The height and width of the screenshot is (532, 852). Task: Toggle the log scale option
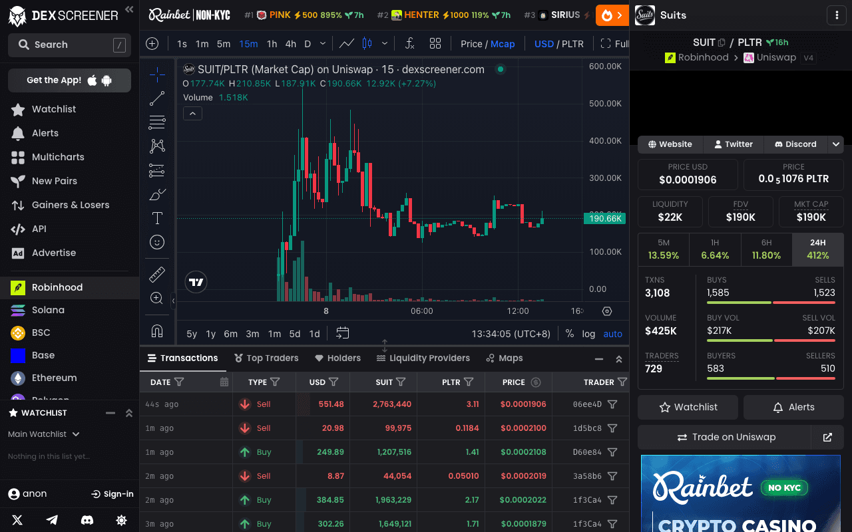point(588,334)
